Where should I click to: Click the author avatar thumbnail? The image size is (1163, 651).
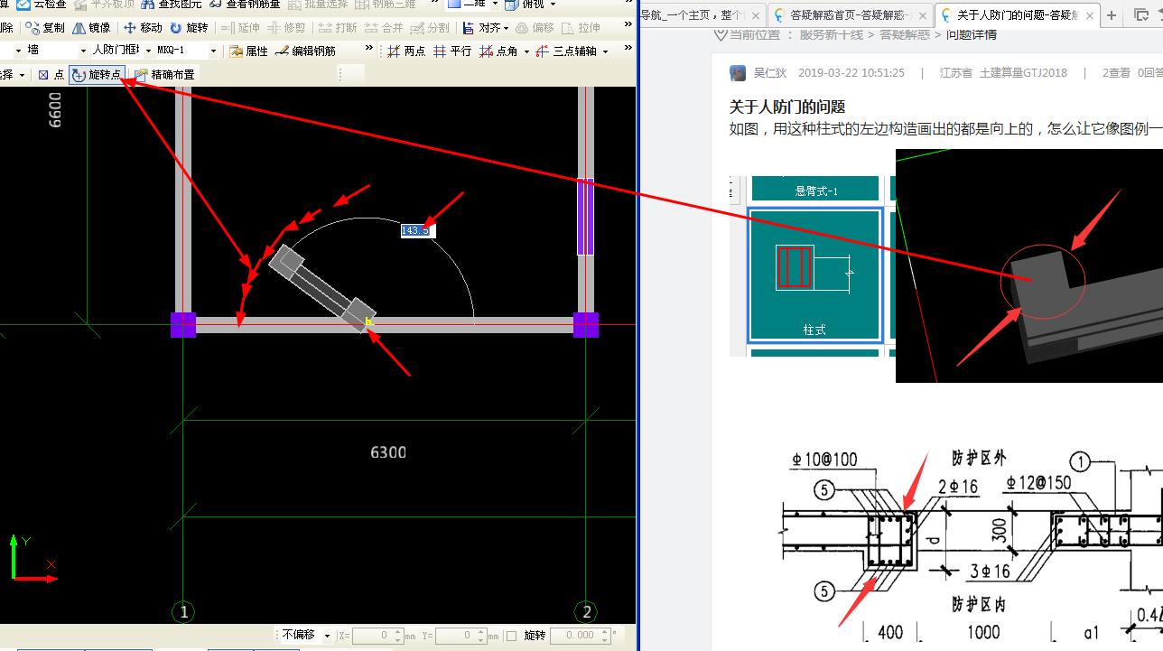point(738,73)
